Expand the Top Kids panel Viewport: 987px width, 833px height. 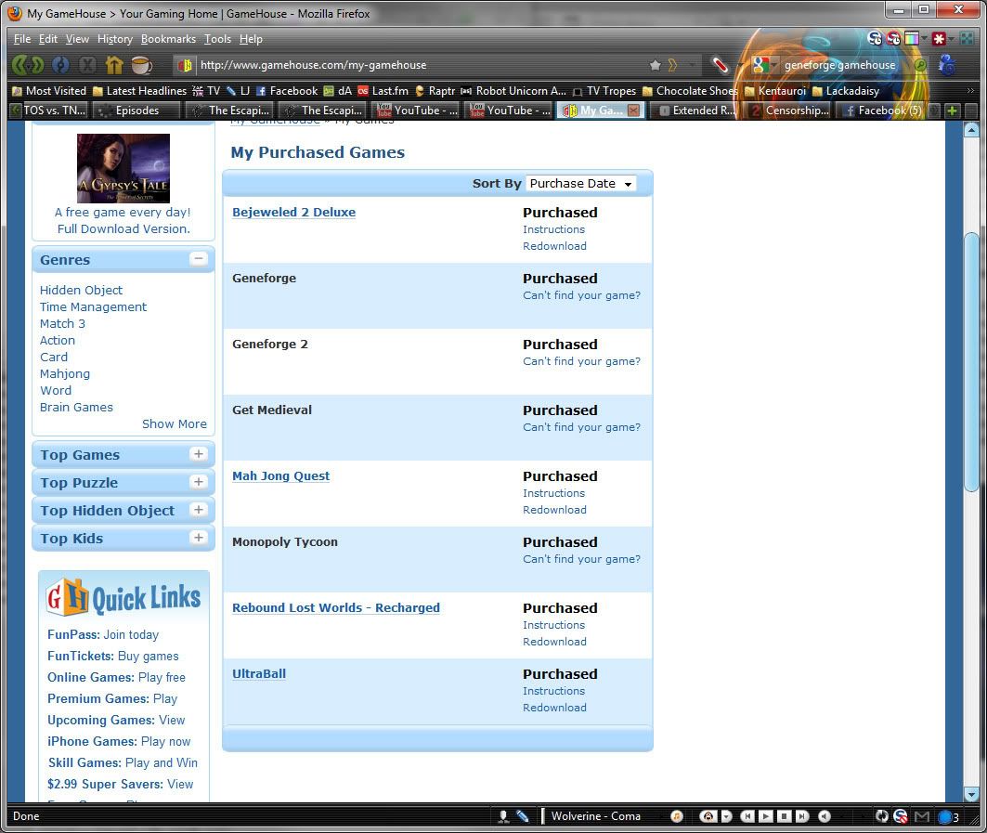click(x=199, y=537)
